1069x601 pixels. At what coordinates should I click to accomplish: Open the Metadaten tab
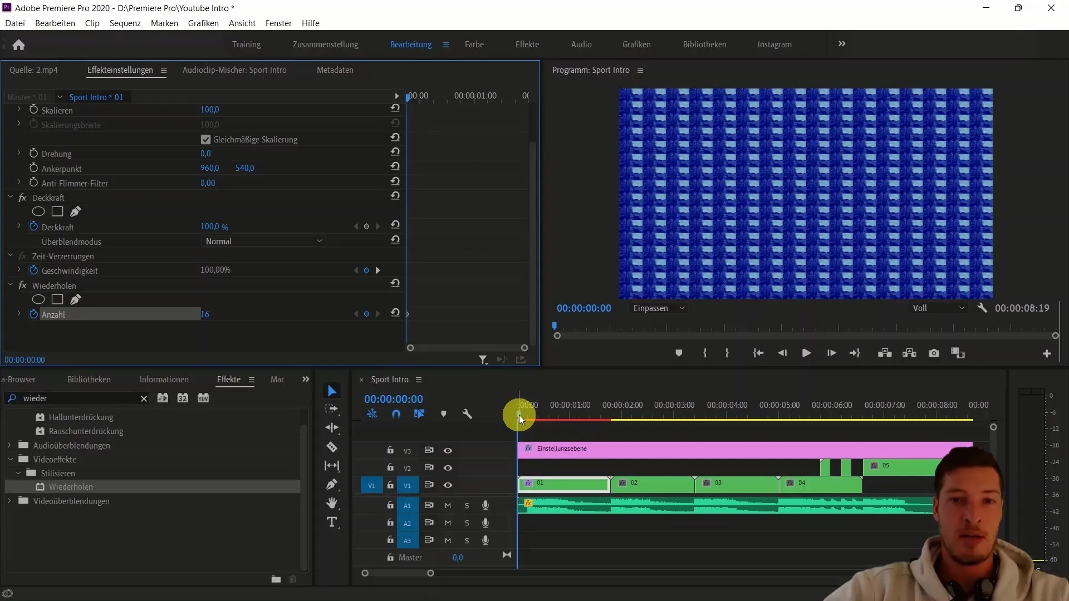pyautogui.click(x=335, y=70)
